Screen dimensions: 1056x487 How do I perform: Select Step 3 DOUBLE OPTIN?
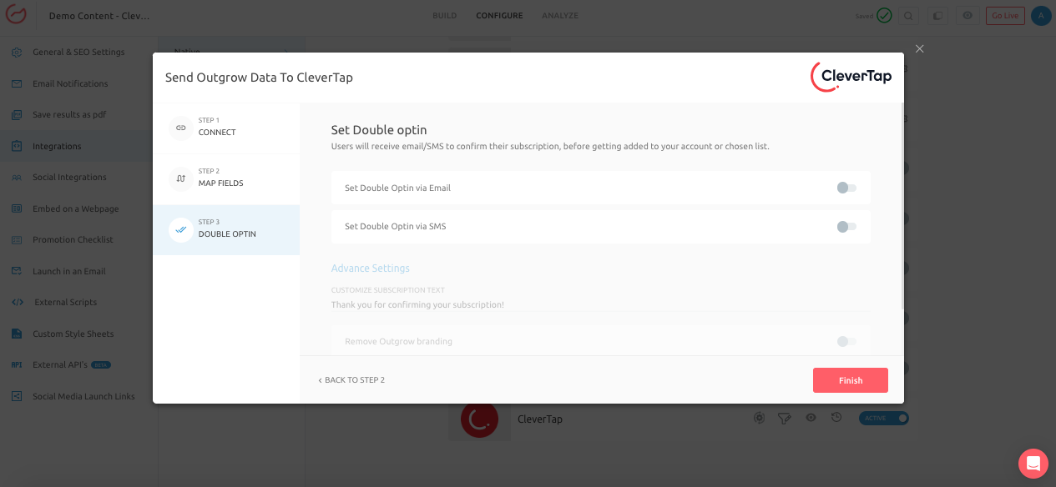226,230
